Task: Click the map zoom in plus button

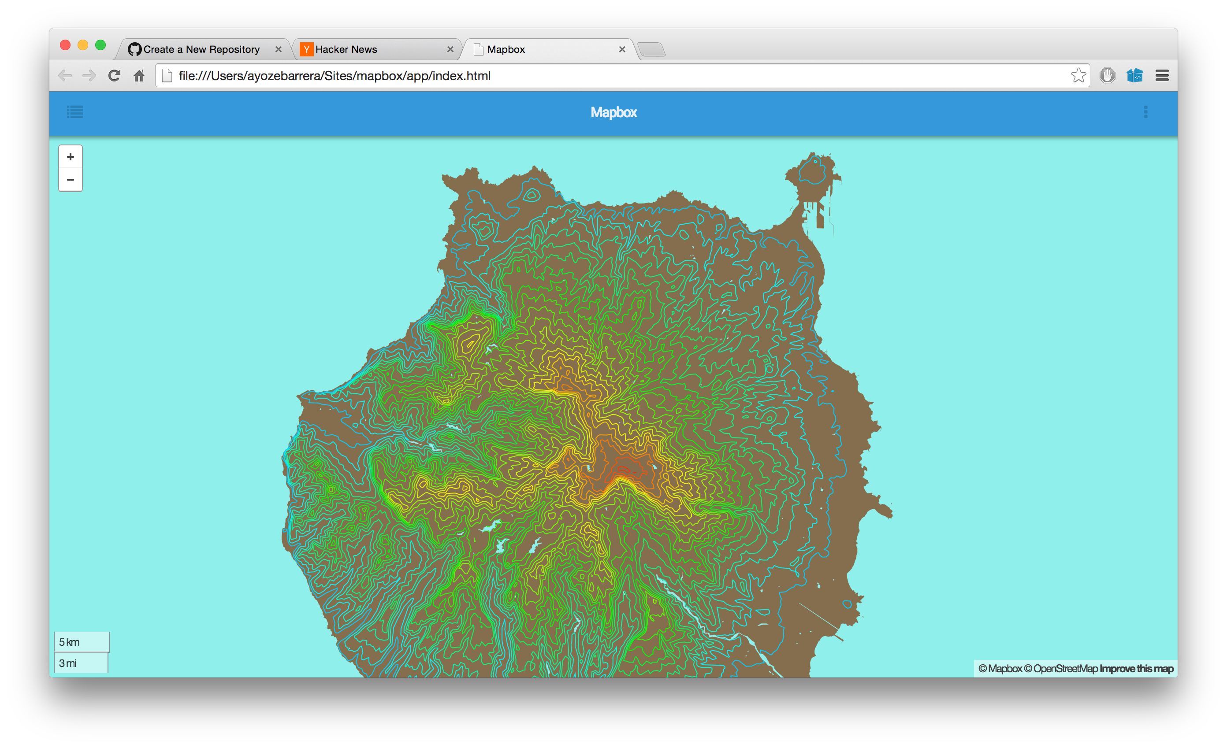Action: (x=70, y=157)
